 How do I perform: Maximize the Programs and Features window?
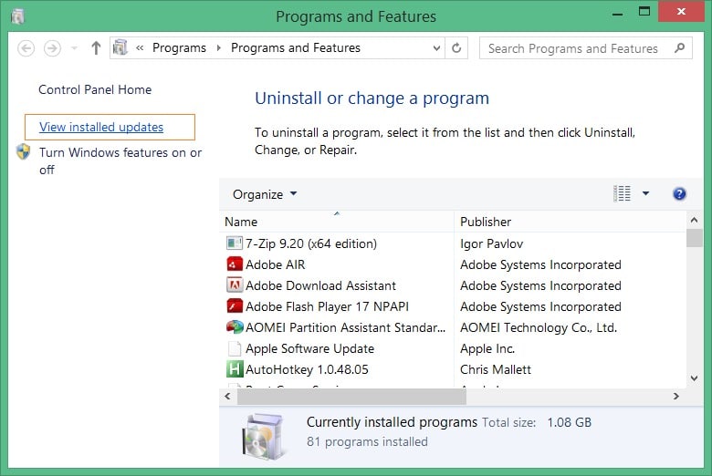coord(644,11)
